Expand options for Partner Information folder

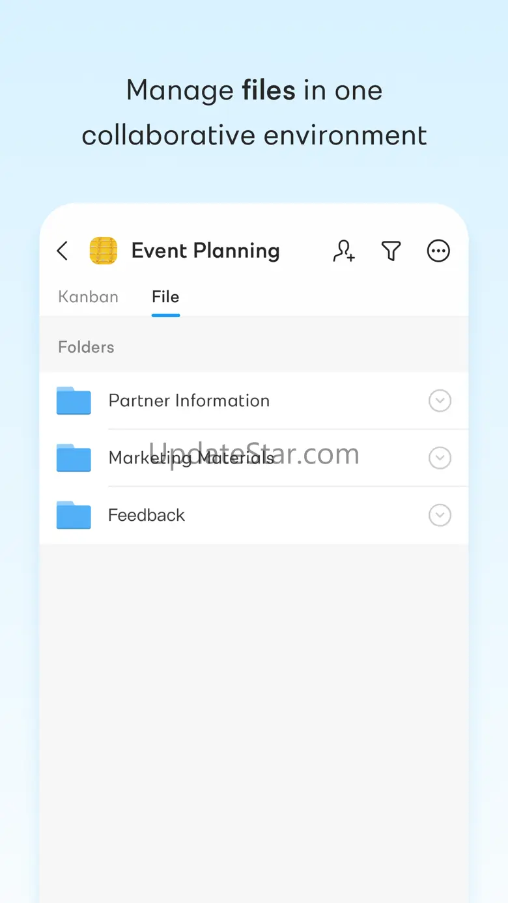pyautogui.click(x=440, y=400)
